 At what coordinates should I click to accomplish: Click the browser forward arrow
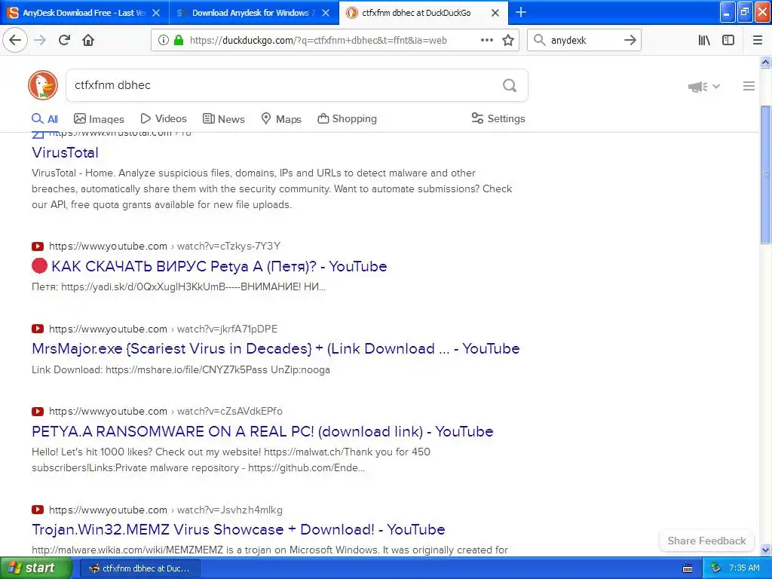click(40, 40)
